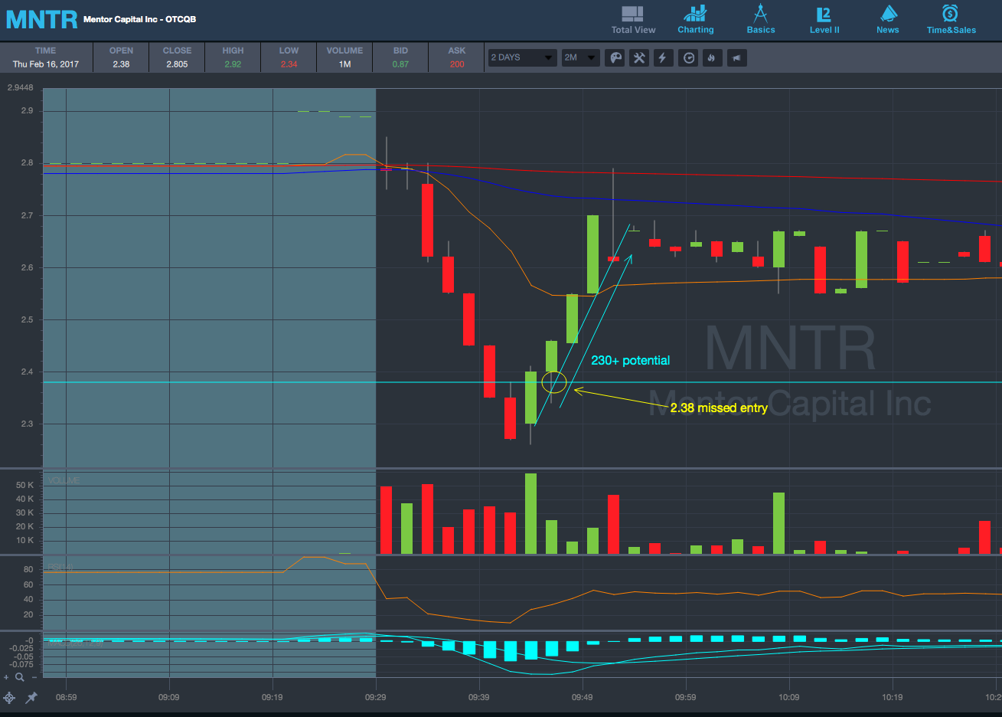This screenshot has width=1002, height=717.
Task: Click the plus zoom-in icon
Action: tap(8, 676)
